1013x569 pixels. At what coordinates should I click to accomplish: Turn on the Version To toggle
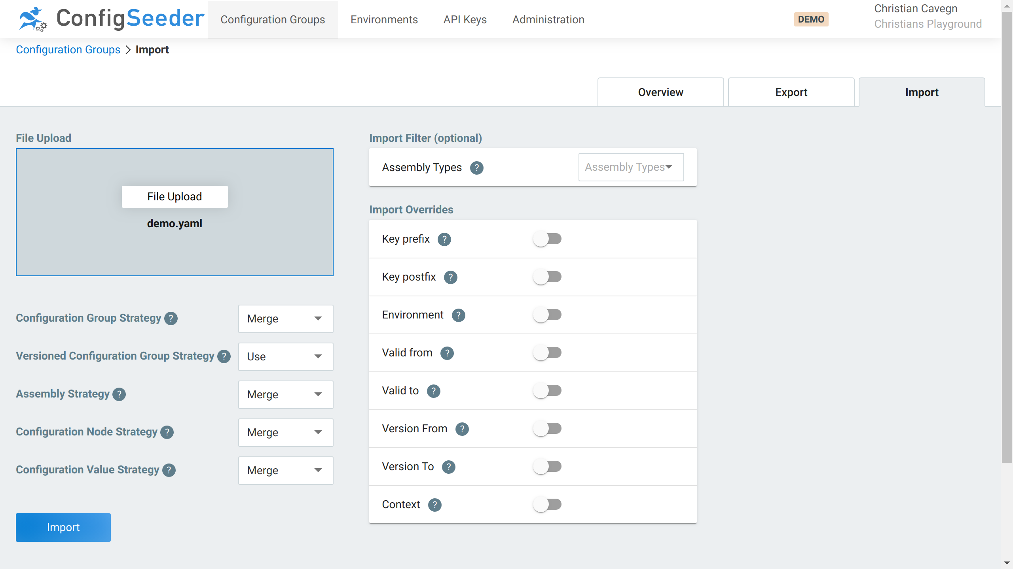pos(547,467)
